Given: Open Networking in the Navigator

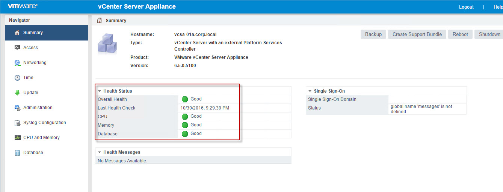Looking at the screenshot, I should [x=35, y=63].
